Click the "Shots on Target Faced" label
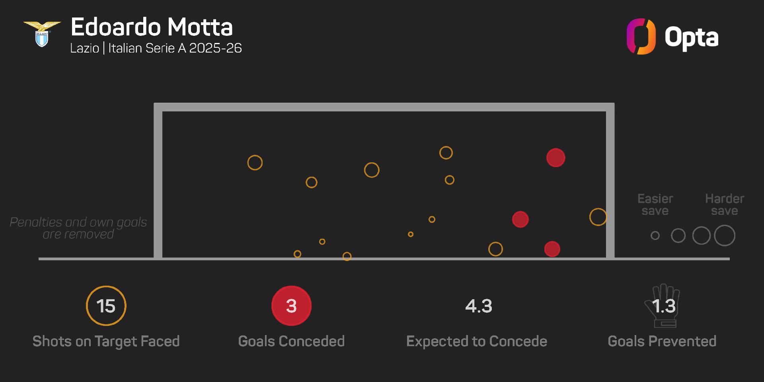 click(x=106, y=341)
